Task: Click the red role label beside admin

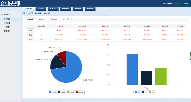Action: (x=178, y=4)
